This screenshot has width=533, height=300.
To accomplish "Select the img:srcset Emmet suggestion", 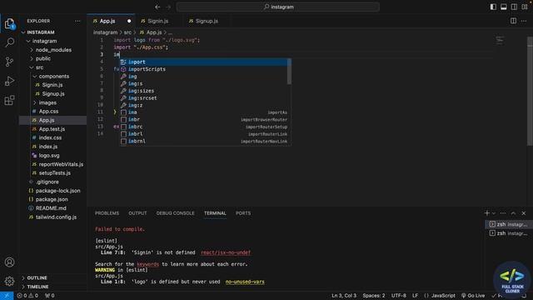I will click(203, 98).
